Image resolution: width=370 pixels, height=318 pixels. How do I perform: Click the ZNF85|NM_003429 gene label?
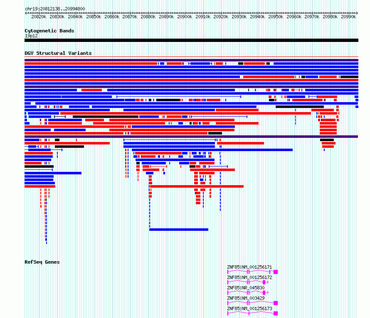(246, 298)
